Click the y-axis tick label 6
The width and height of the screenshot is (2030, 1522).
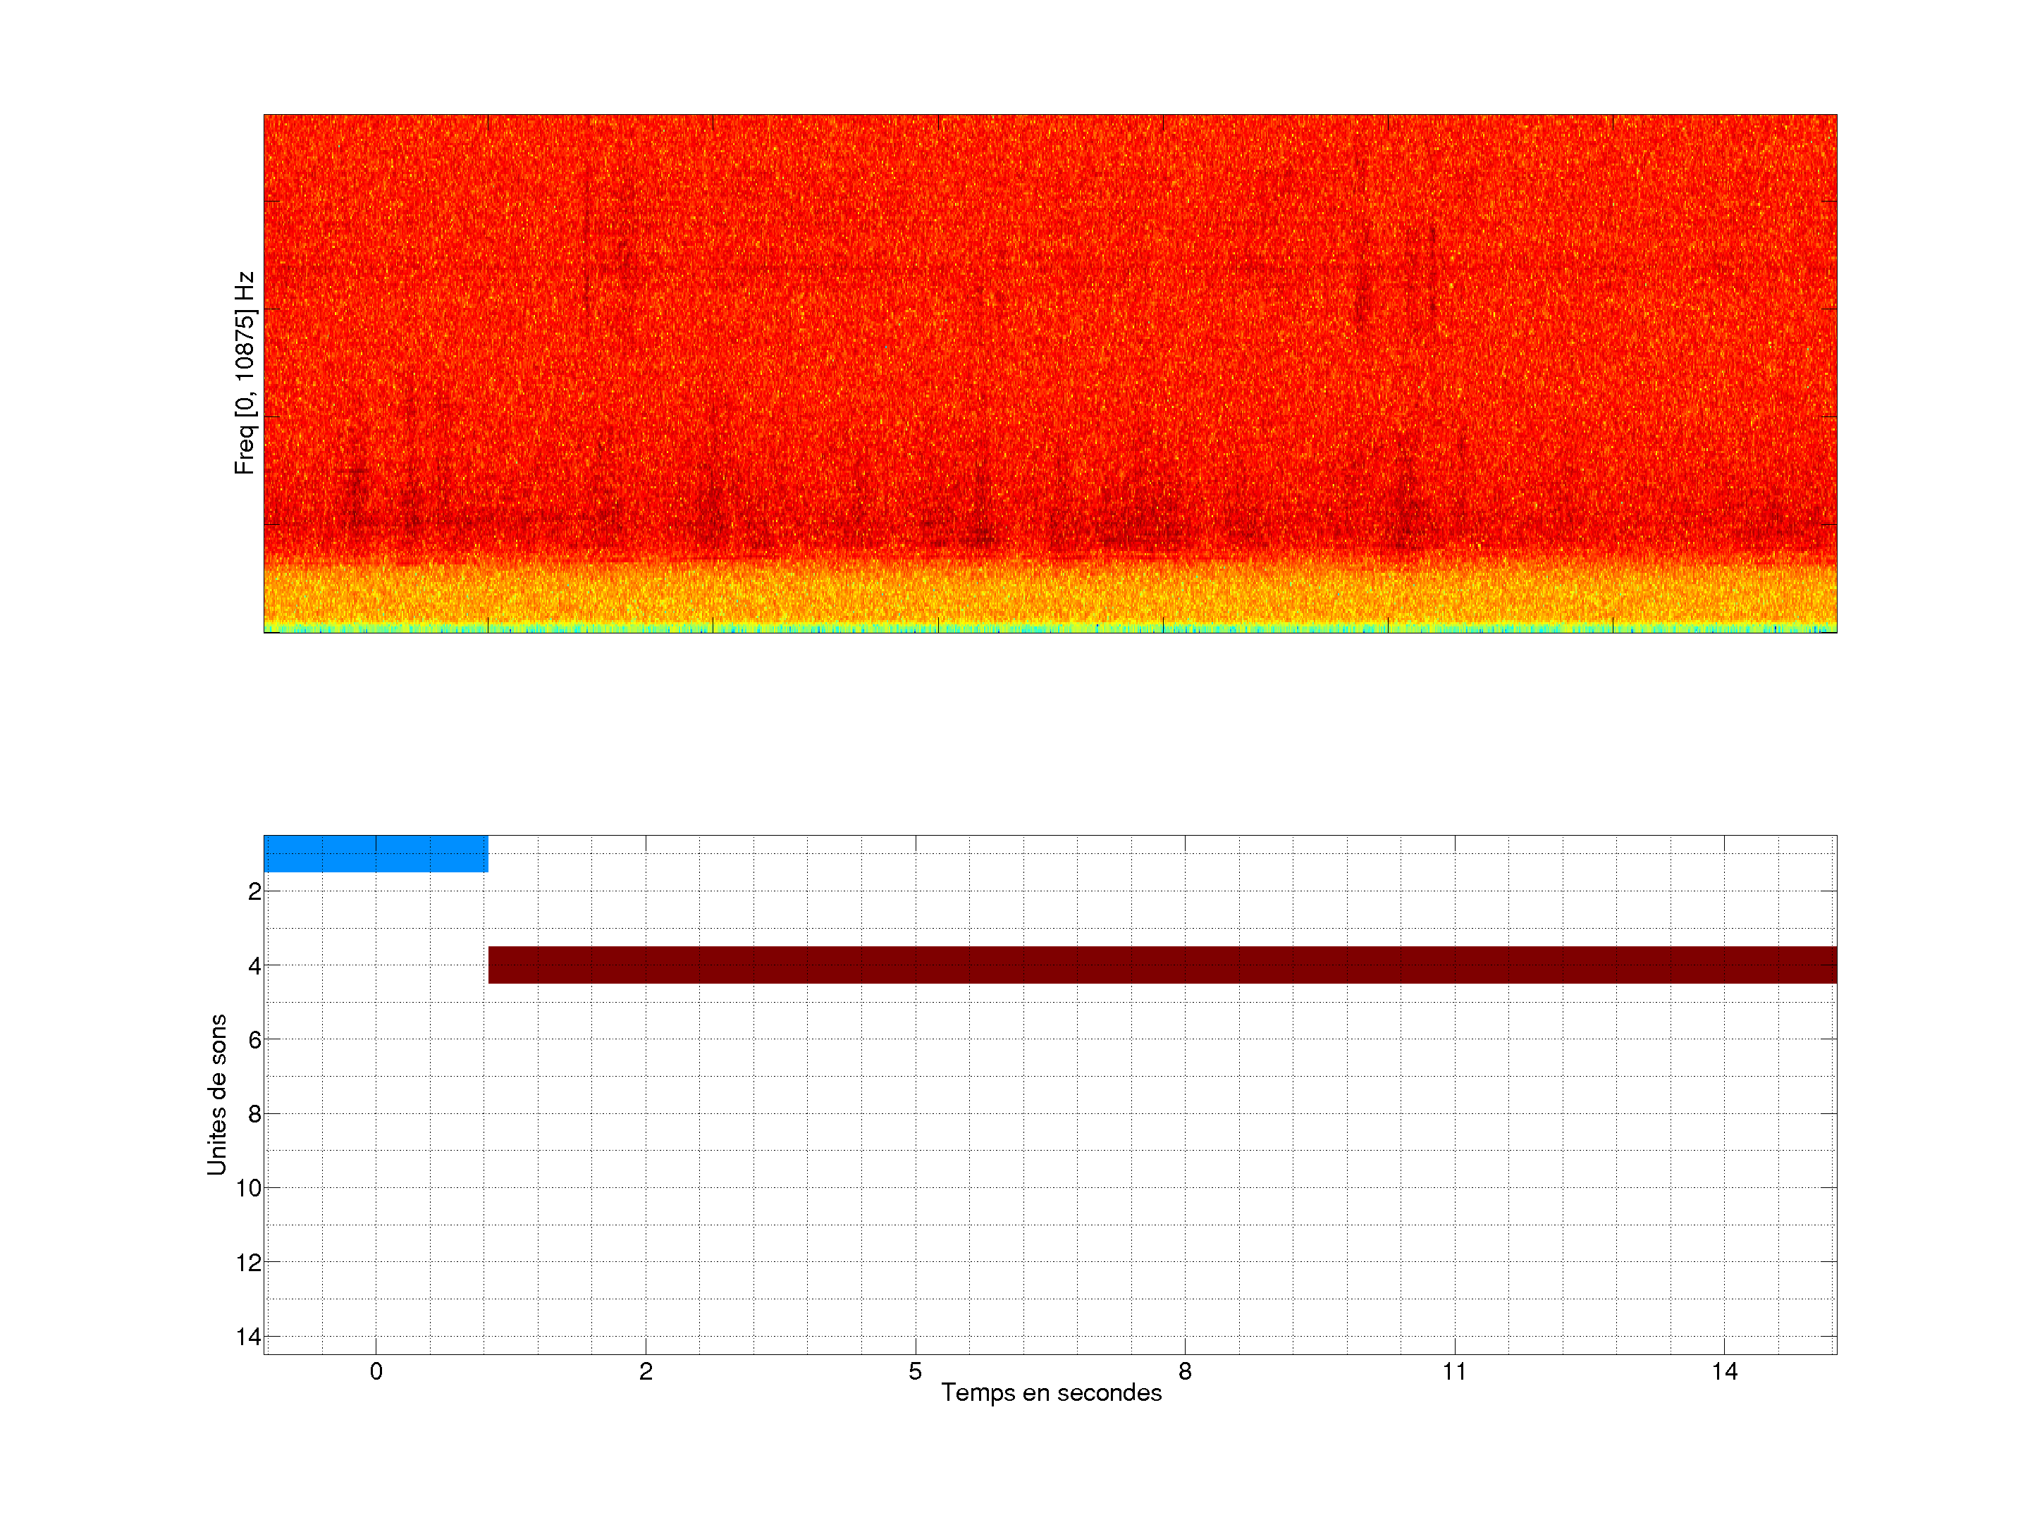(x=254, y=1039)
